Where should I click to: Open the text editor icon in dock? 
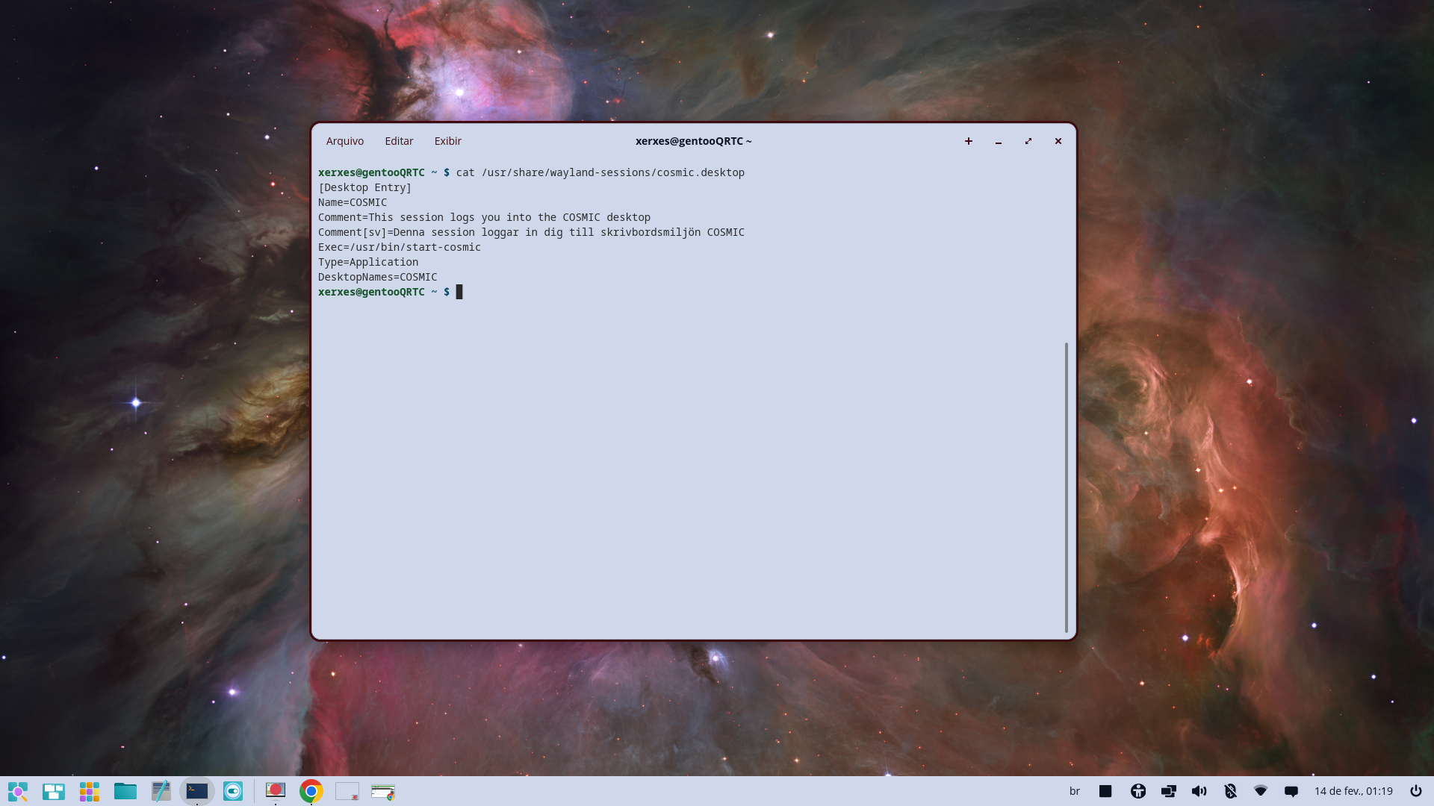(161, 791)
